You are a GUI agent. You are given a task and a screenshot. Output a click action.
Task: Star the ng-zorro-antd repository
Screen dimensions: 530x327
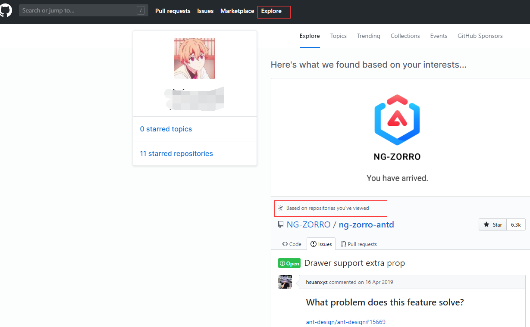(x=492, y=224)
